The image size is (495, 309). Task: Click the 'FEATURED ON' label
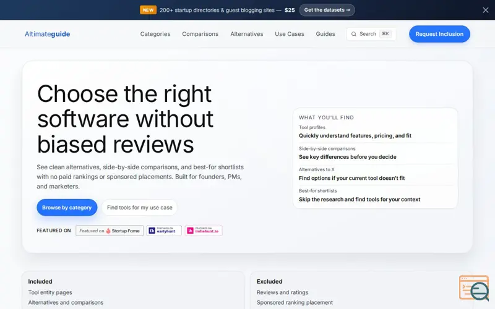click(x=54, y=231)
